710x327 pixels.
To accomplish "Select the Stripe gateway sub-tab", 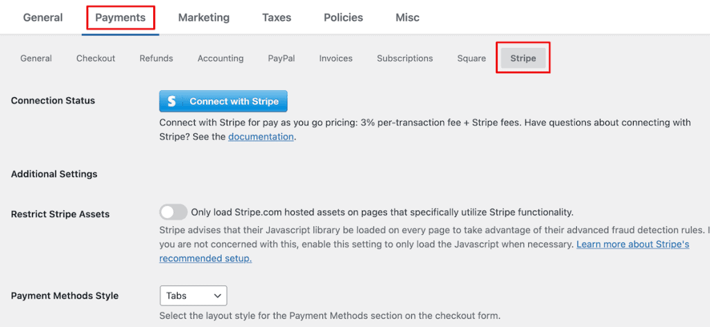I will point(523,58).
